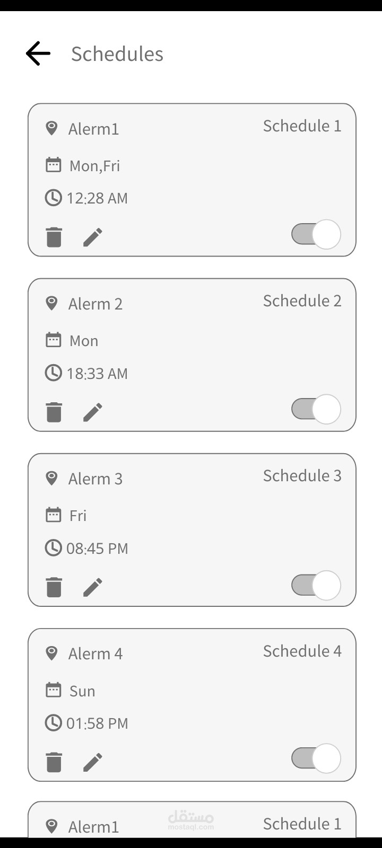Edit Schedule 1 with the pencil icon
The image size is (382, 848).
click(93, 237)
